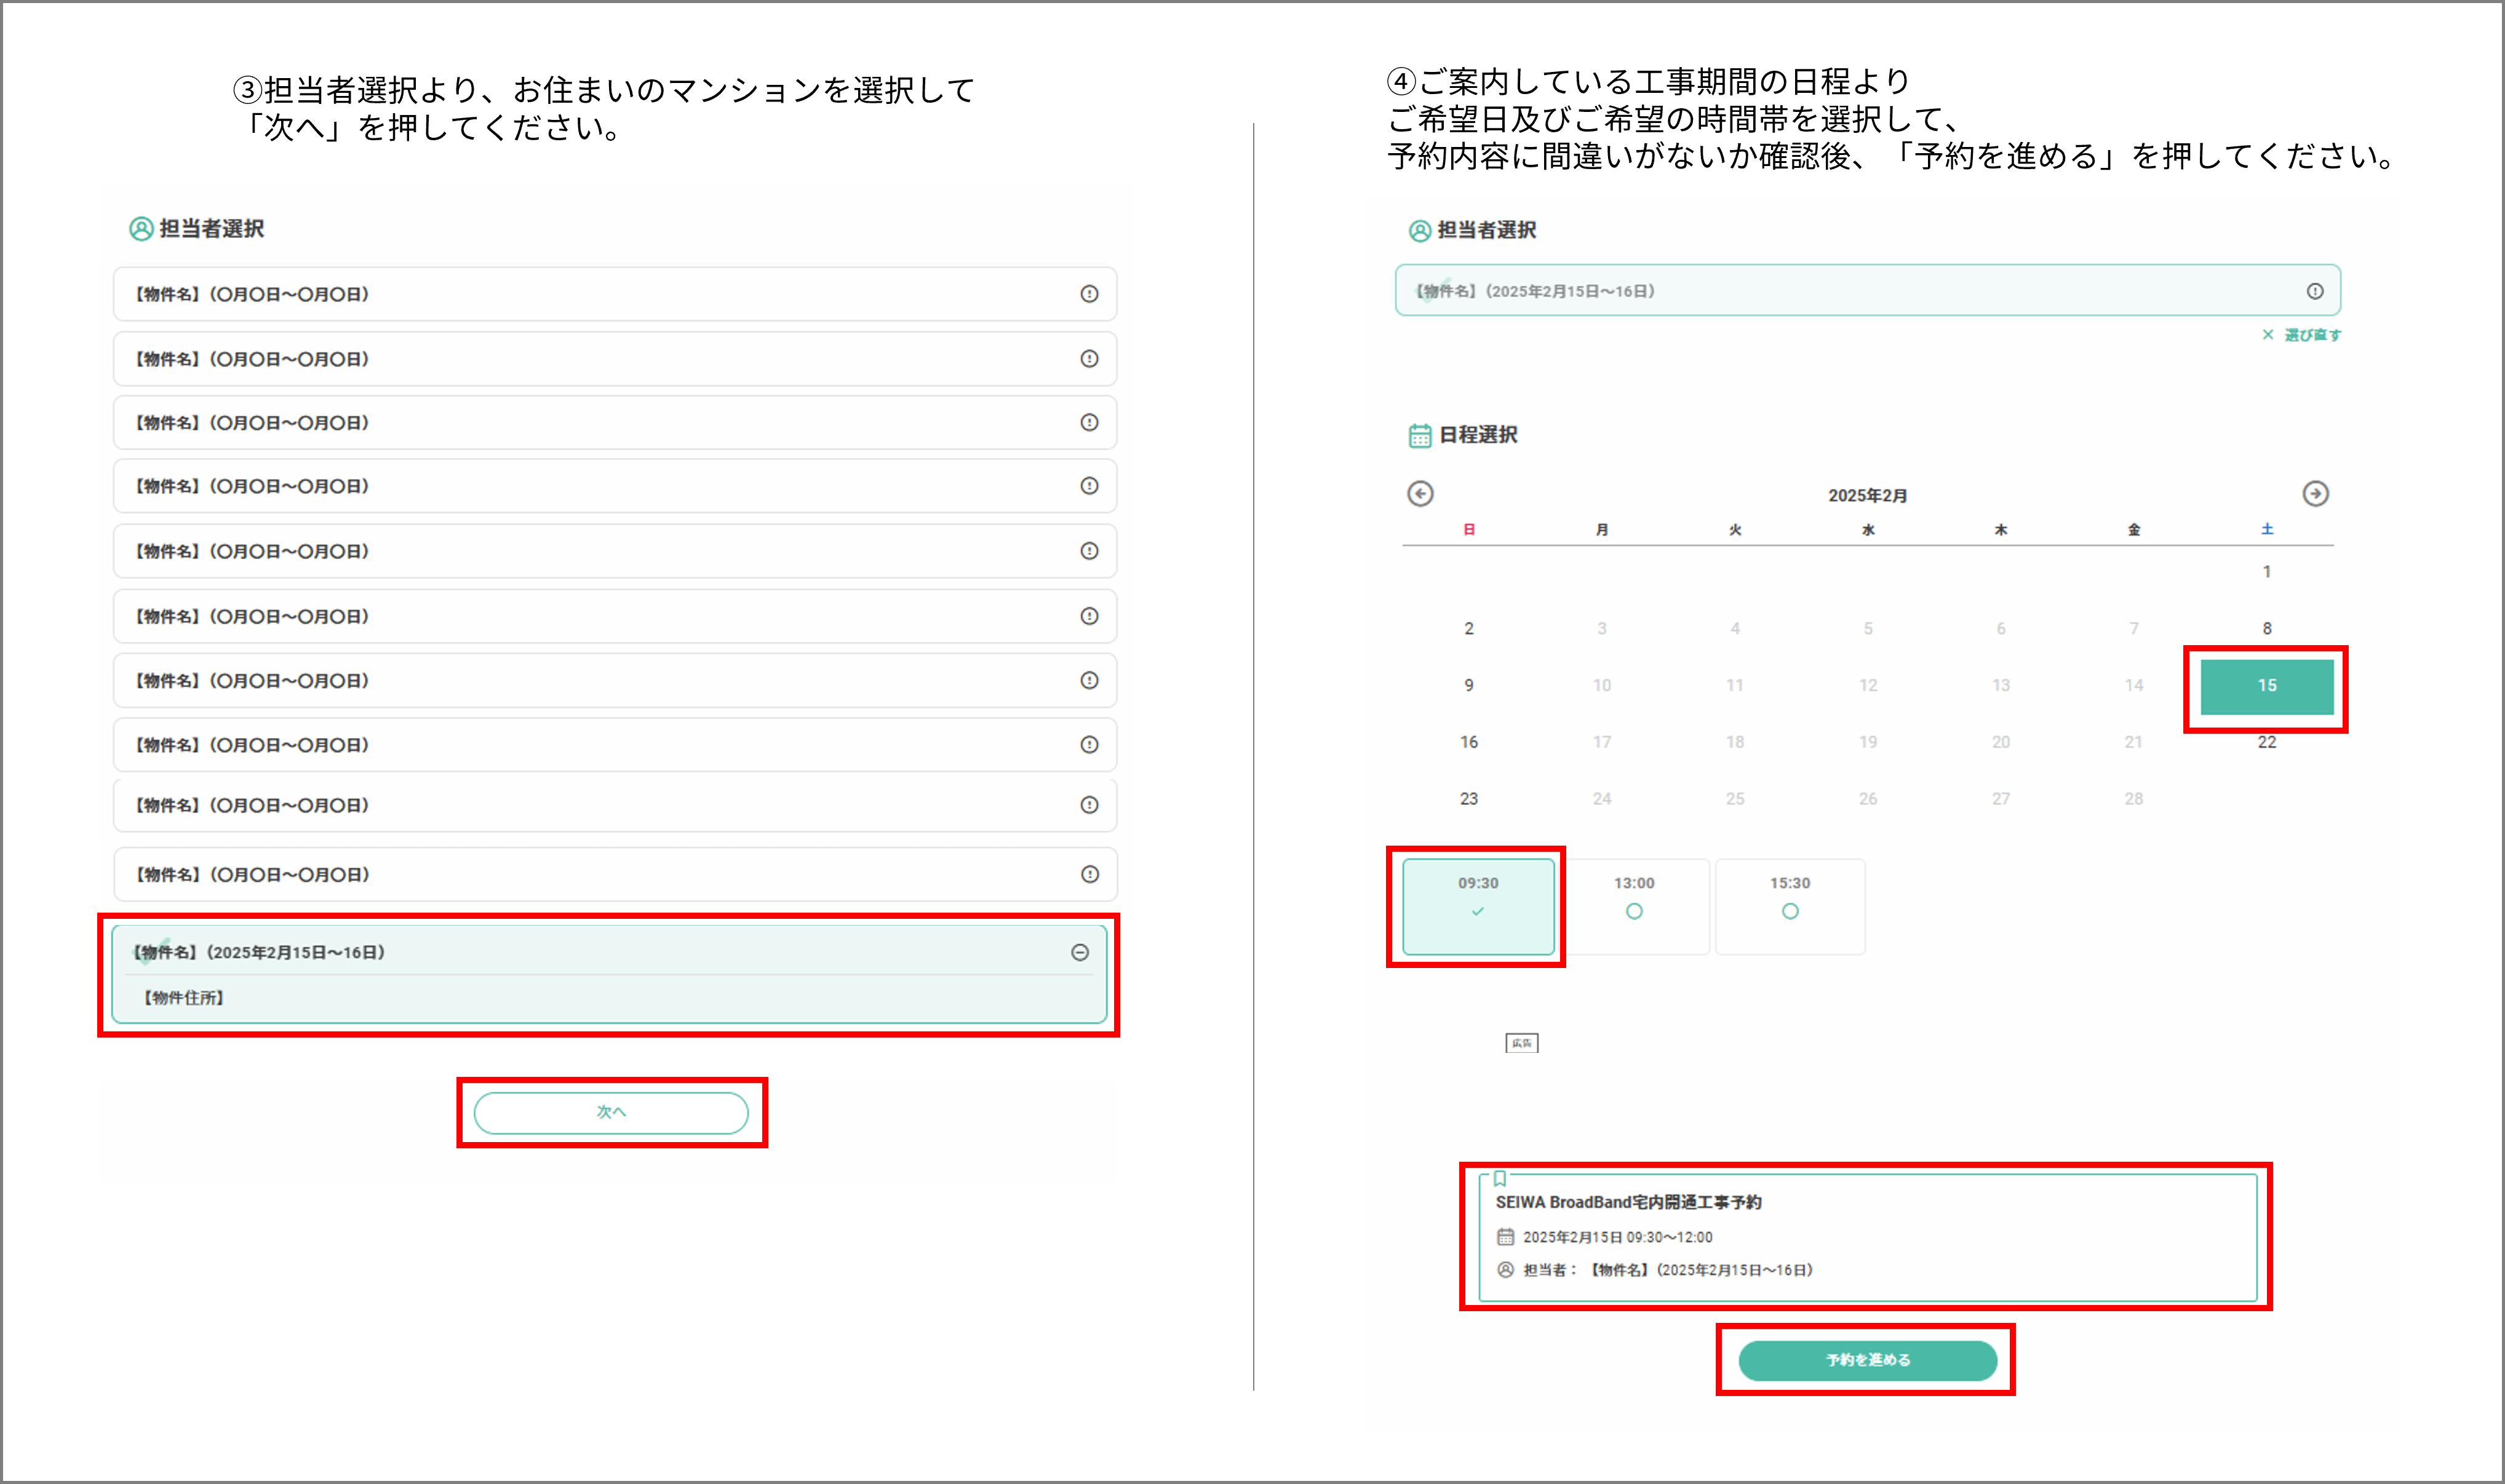Viewport: 2505px width, 1484px height.
Task: Click the 【物件住所】 text in selected row
Action: pos(183,998)
